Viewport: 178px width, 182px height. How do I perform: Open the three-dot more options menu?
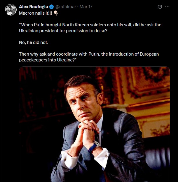coord(167,7)
